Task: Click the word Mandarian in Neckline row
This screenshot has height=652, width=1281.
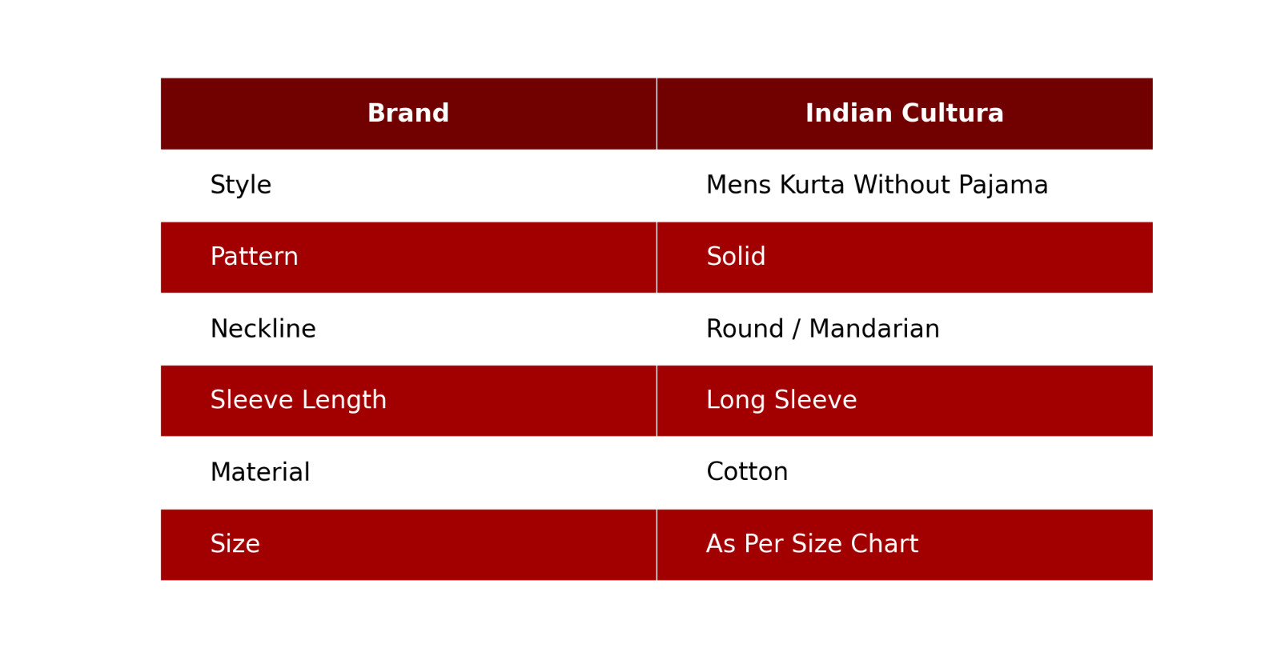Action: click(873, 329)
